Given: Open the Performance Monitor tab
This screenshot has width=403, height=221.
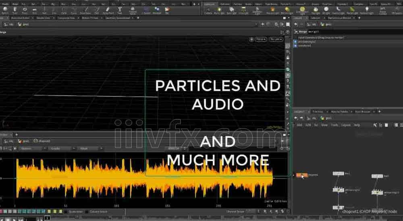Looking at the screenshot, I should (339, 18).
